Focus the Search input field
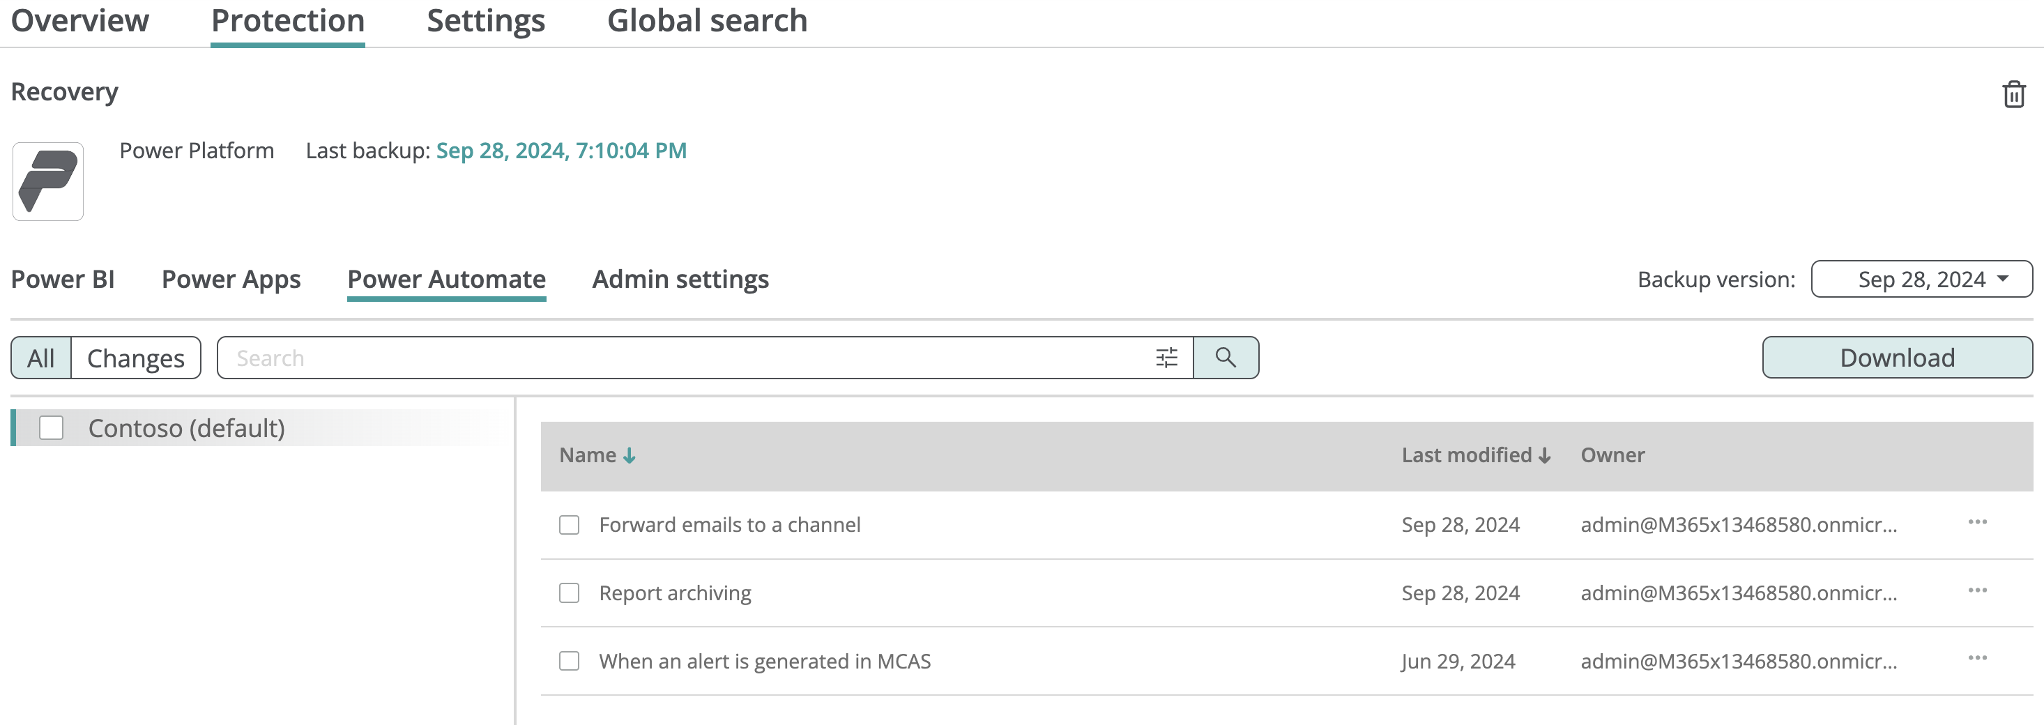 pos(687,358)
